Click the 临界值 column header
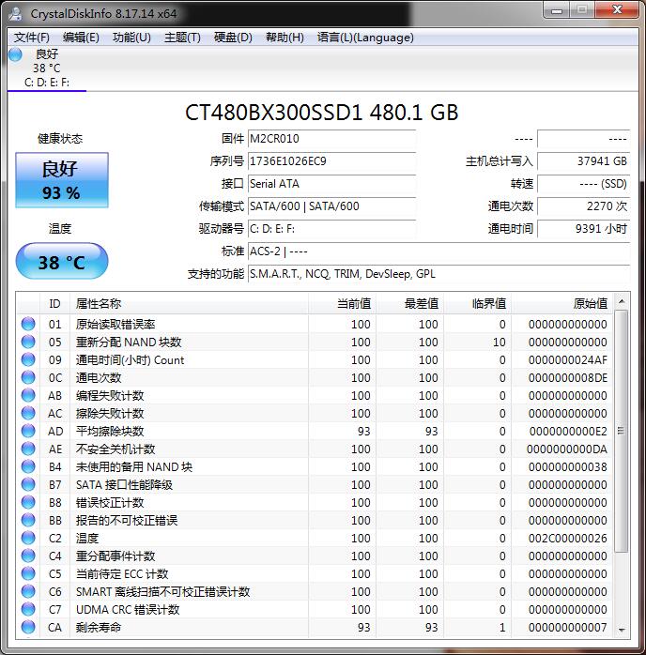The height and width of the screenshot is (655, 646). 478,304
